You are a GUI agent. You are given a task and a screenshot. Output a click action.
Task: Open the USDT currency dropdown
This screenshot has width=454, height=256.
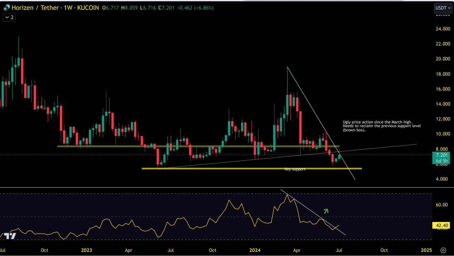(x=443, y=8)
